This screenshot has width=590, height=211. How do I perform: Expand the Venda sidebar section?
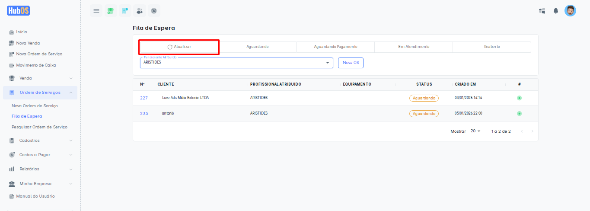point(40,78)
